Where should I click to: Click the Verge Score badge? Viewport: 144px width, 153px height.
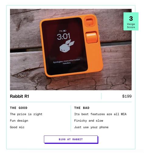131,21
